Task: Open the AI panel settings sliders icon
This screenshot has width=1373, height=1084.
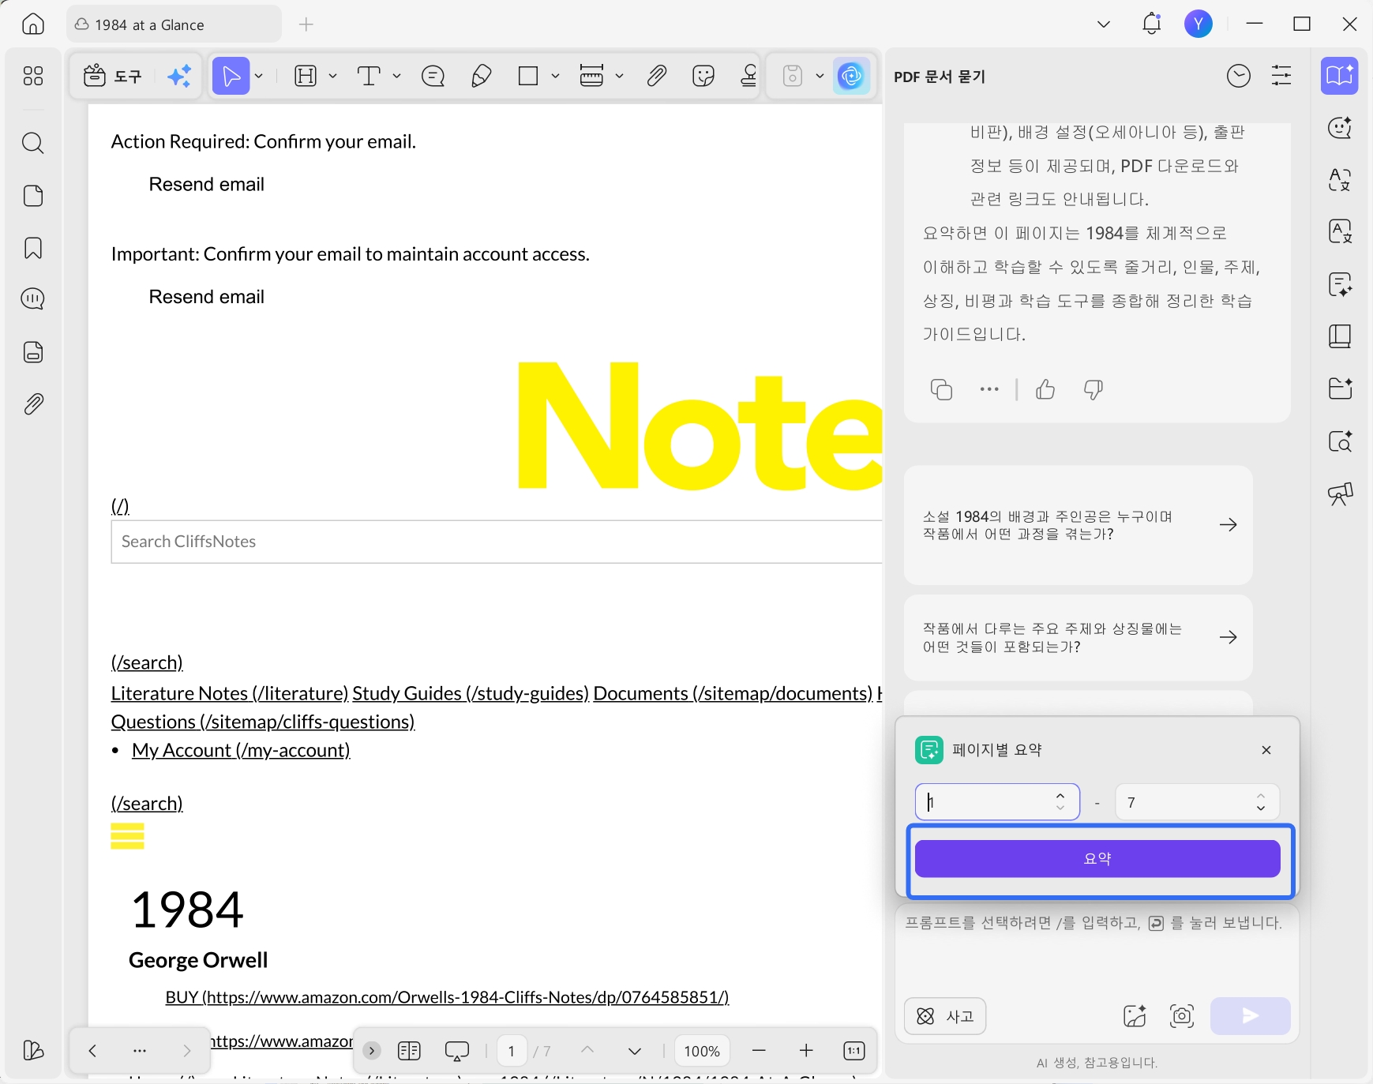Action: pos(1281,76)
